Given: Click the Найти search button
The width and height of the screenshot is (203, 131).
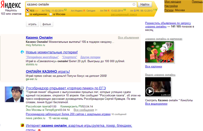Looking at the screenshot, I should click(x=145, y=5).
